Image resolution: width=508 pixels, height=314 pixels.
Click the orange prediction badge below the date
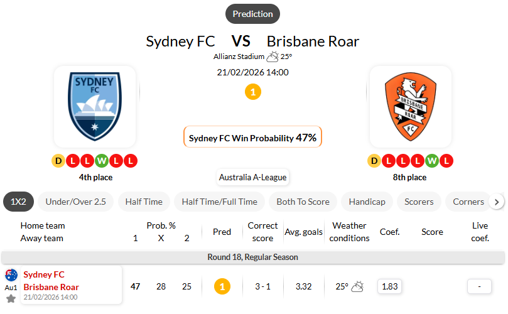[252, 92]
